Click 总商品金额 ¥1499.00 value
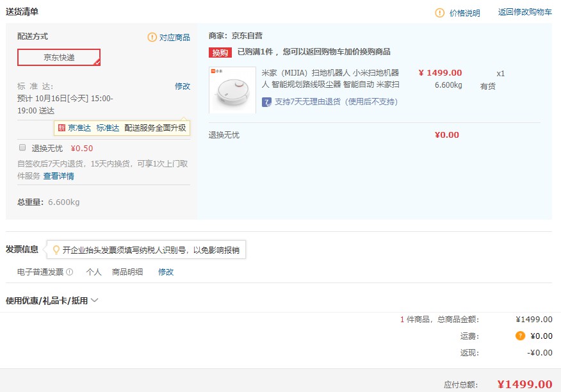Viewport: 561px width, 392px height. click(x=534, y=320)
